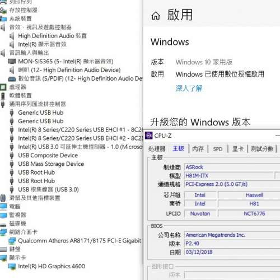Click USB icon of USB Composite Device
280x280 pixels.
[12, 155]
